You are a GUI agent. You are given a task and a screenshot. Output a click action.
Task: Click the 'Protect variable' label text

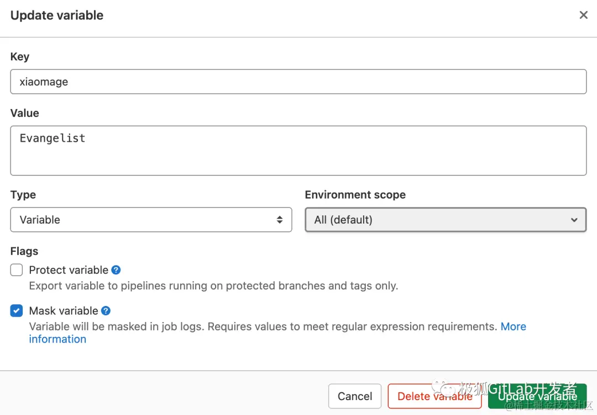[x=69, y=270]
